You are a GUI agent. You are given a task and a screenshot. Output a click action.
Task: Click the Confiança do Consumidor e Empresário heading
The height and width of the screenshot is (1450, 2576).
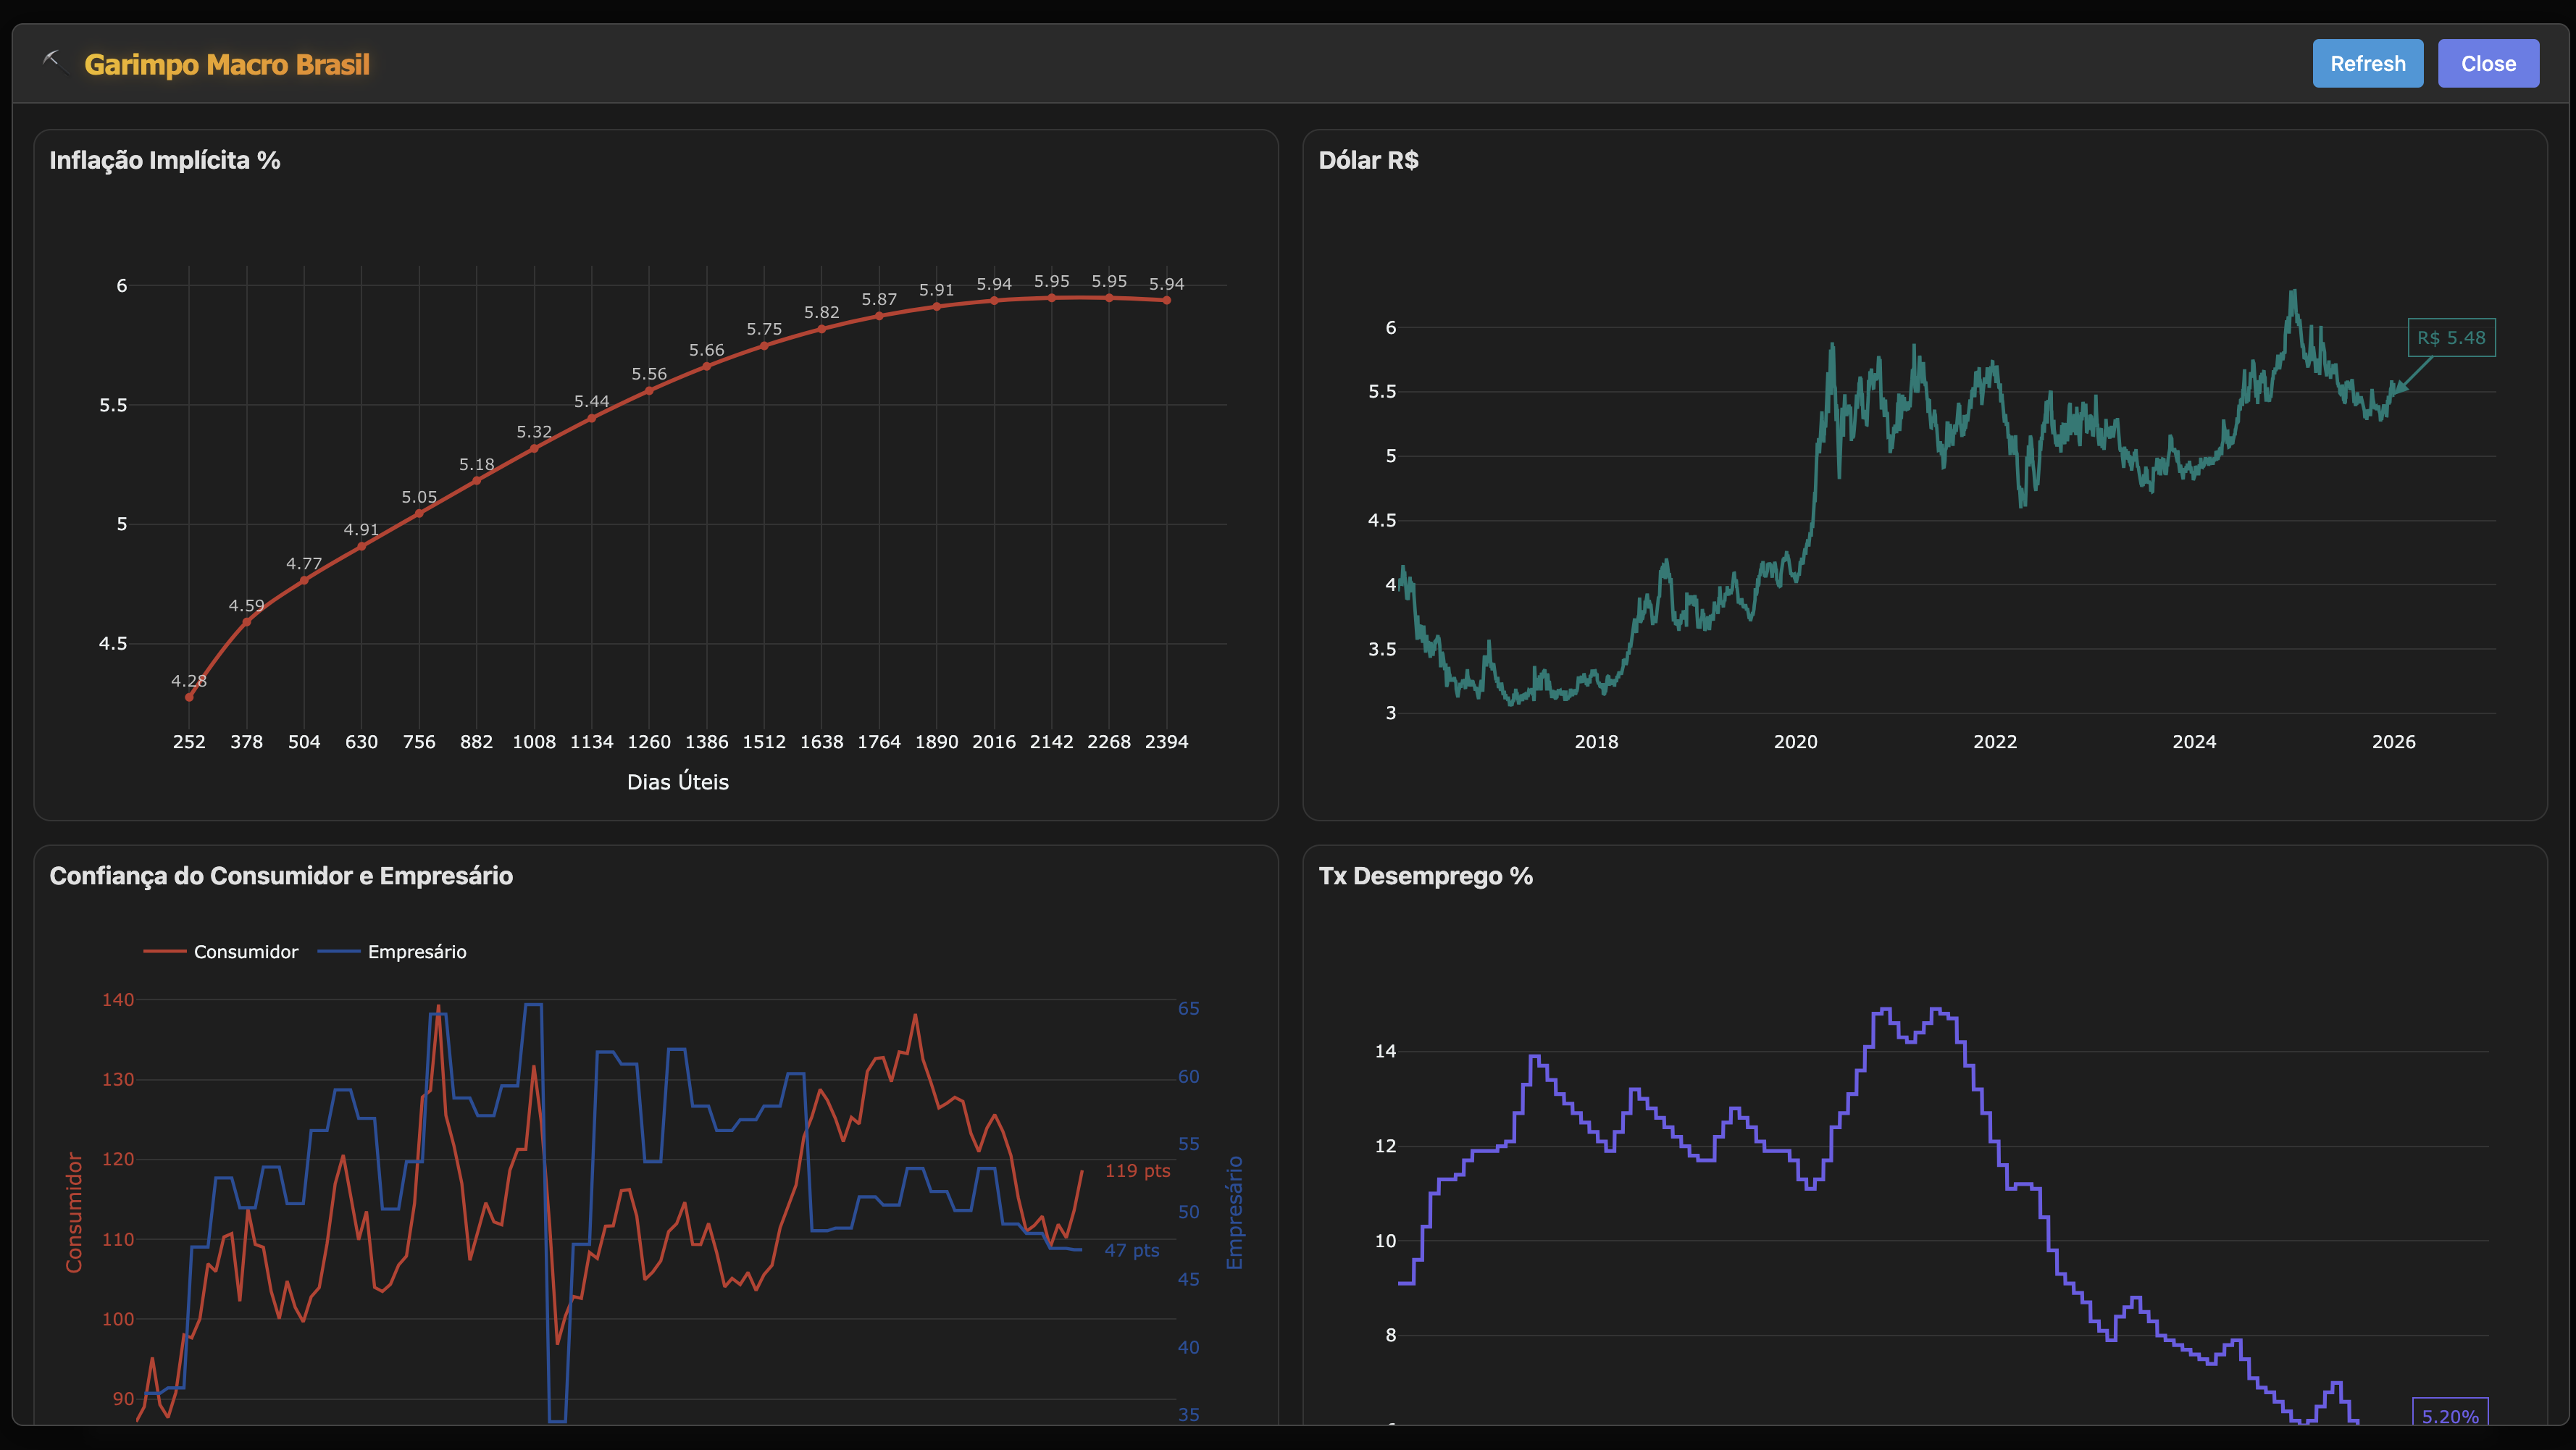pyautogui.click(x=281, y=876)
